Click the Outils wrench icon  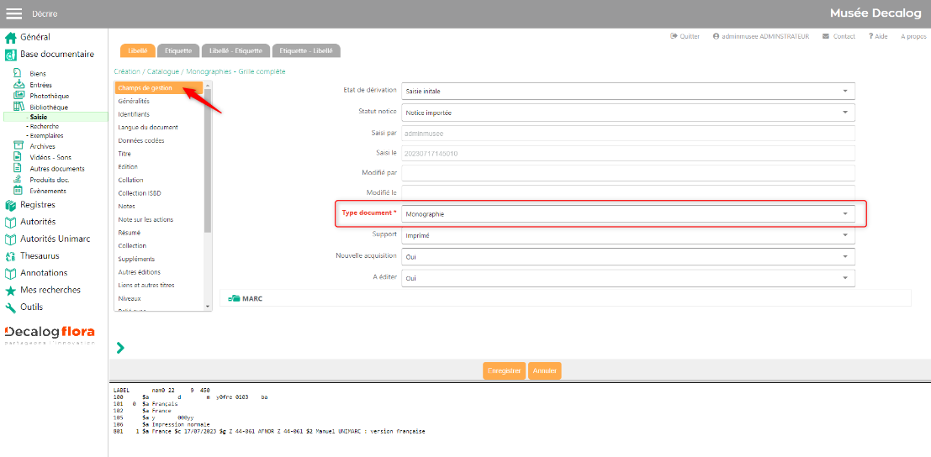point(11,307)
